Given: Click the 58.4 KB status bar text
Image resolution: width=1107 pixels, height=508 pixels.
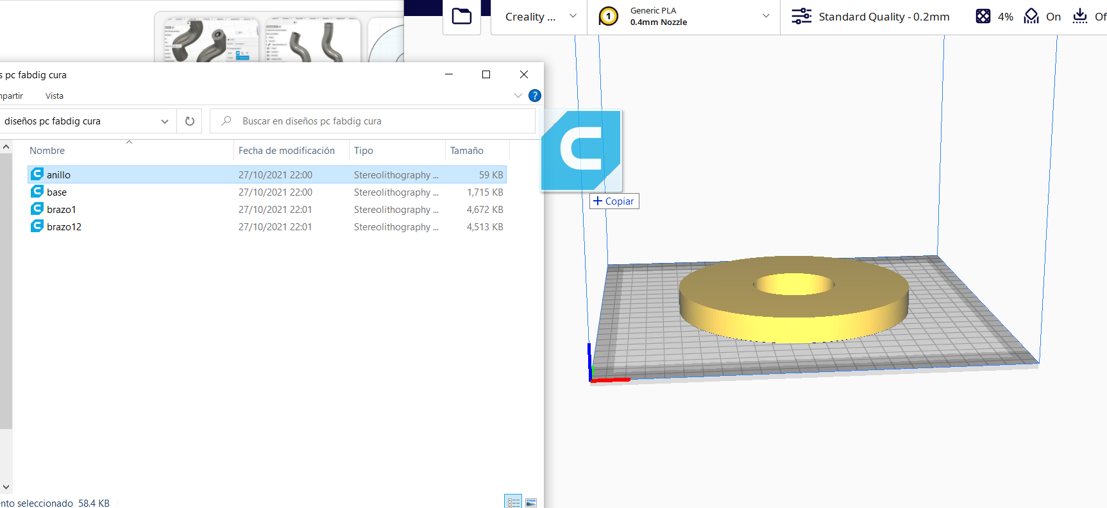Looking at the screenshot, I should click(94, 503).
